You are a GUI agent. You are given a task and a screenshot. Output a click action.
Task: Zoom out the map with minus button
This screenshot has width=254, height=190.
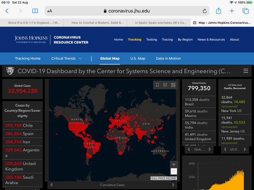click(x=174, y=171)
